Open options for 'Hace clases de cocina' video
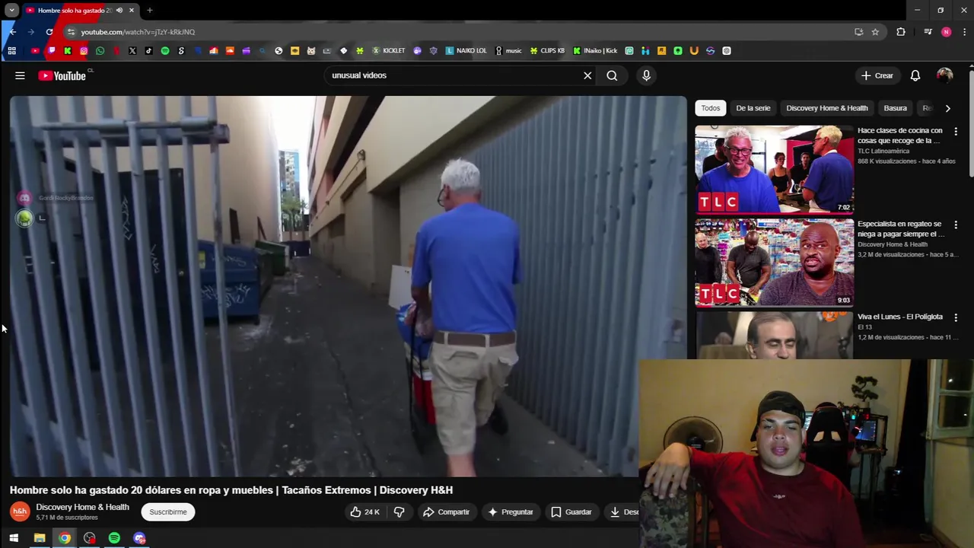974x548 pixels. pyautogui.click(x=956, y=132)
